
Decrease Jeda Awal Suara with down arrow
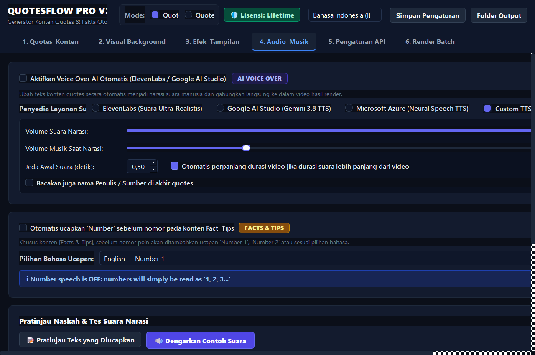click(x=153, y=169)
